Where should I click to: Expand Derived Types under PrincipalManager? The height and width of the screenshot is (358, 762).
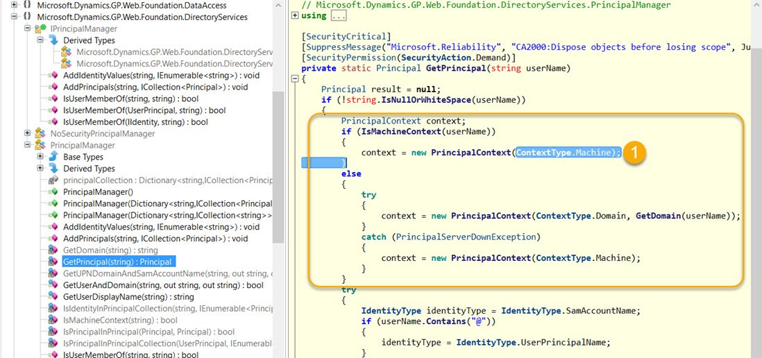[41, 169]
